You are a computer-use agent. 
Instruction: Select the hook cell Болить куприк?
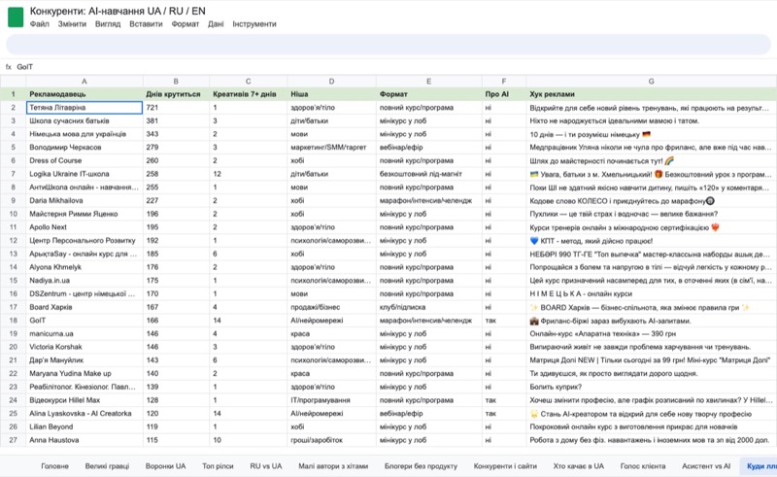[651, 387]
